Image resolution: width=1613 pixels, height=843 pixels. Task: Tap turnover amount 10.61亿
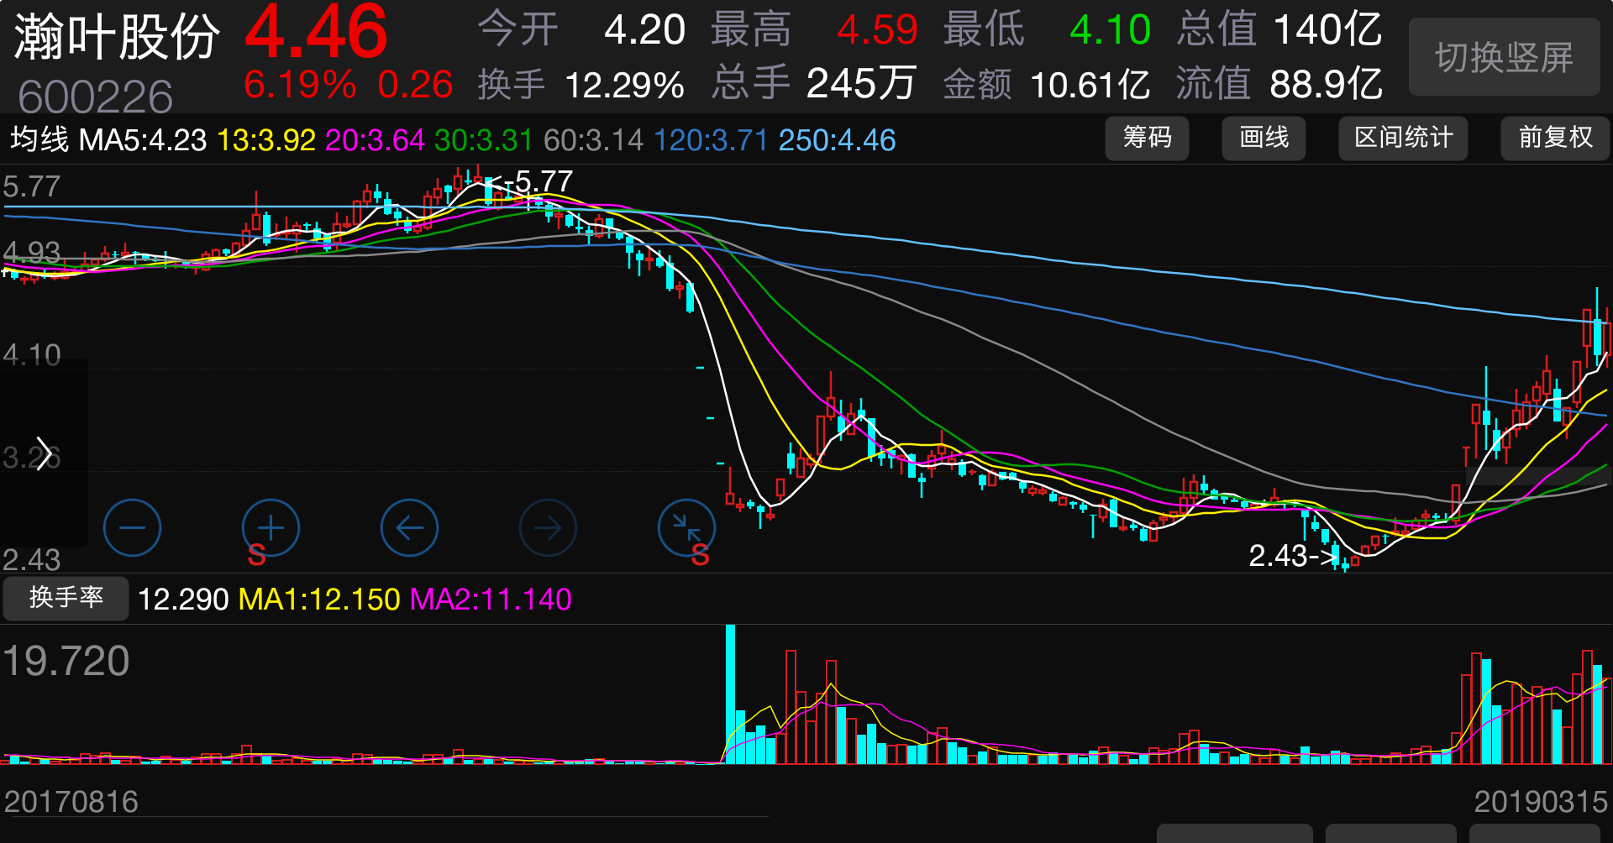tap(1090, 85)
